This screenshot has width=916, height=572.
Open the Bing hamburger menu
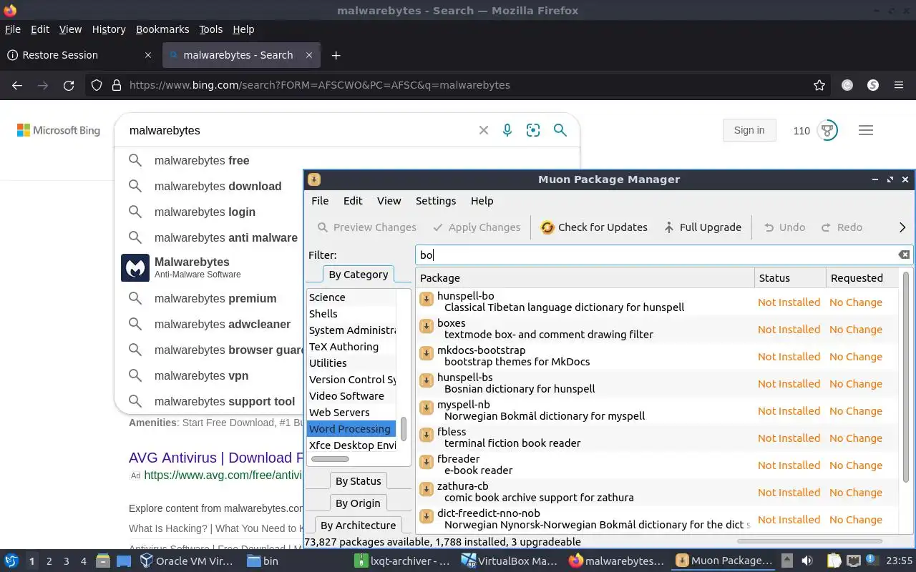pyautogui.click(x=866, y=130)
